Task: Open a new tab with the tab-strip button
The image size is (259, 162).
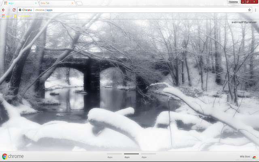Action: [x=79, y=3]
